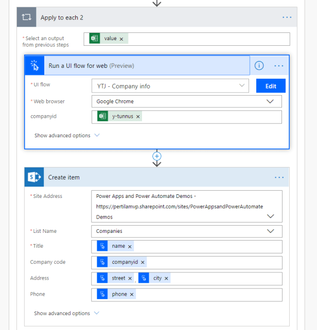Select the Create item action header

pos(156,177)
